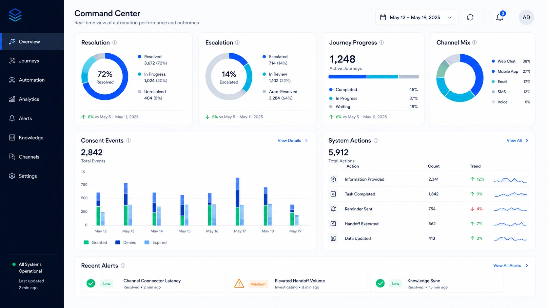Open View All system actions link
Image resolution: width=548 pixels, height=308 pixels.
point(518,140)
